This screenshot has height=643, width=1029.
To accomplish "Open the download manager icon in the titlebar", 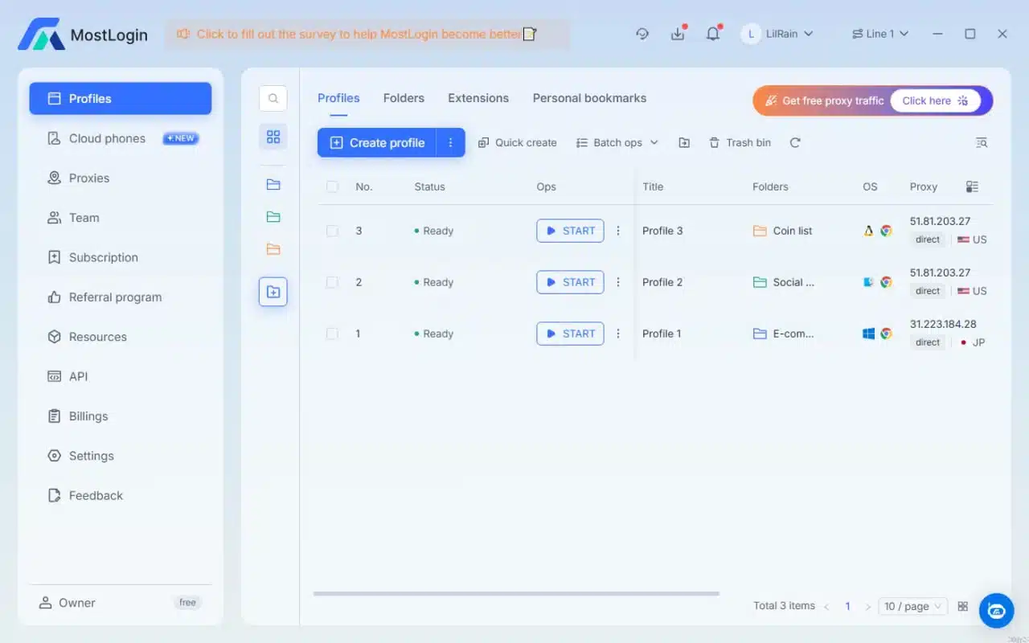I will 678,34.
